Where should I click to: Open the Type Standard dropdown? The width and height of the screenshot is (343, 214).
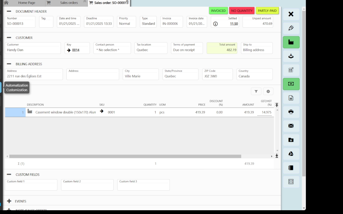(x=148, y=22)
